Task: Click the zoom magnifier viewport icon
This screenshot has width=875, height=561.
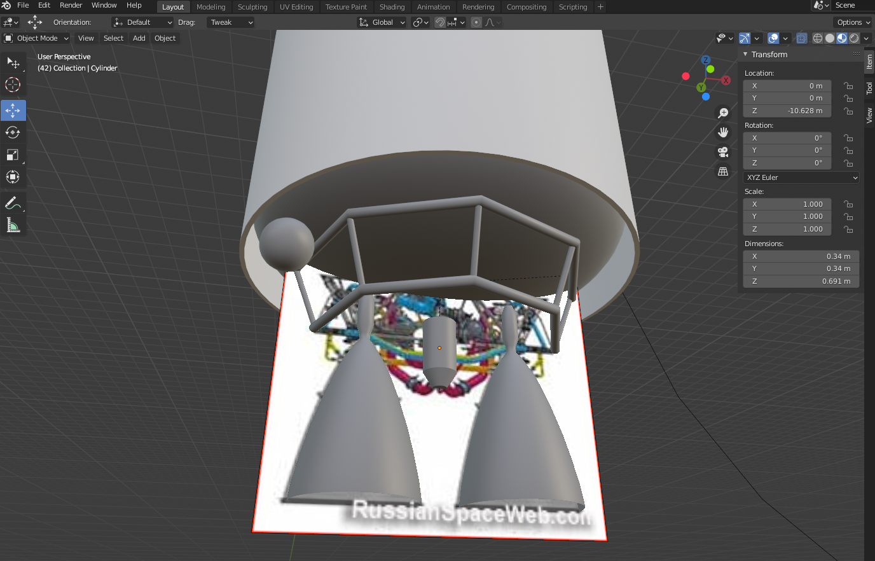Action: (x=723, y=113)
